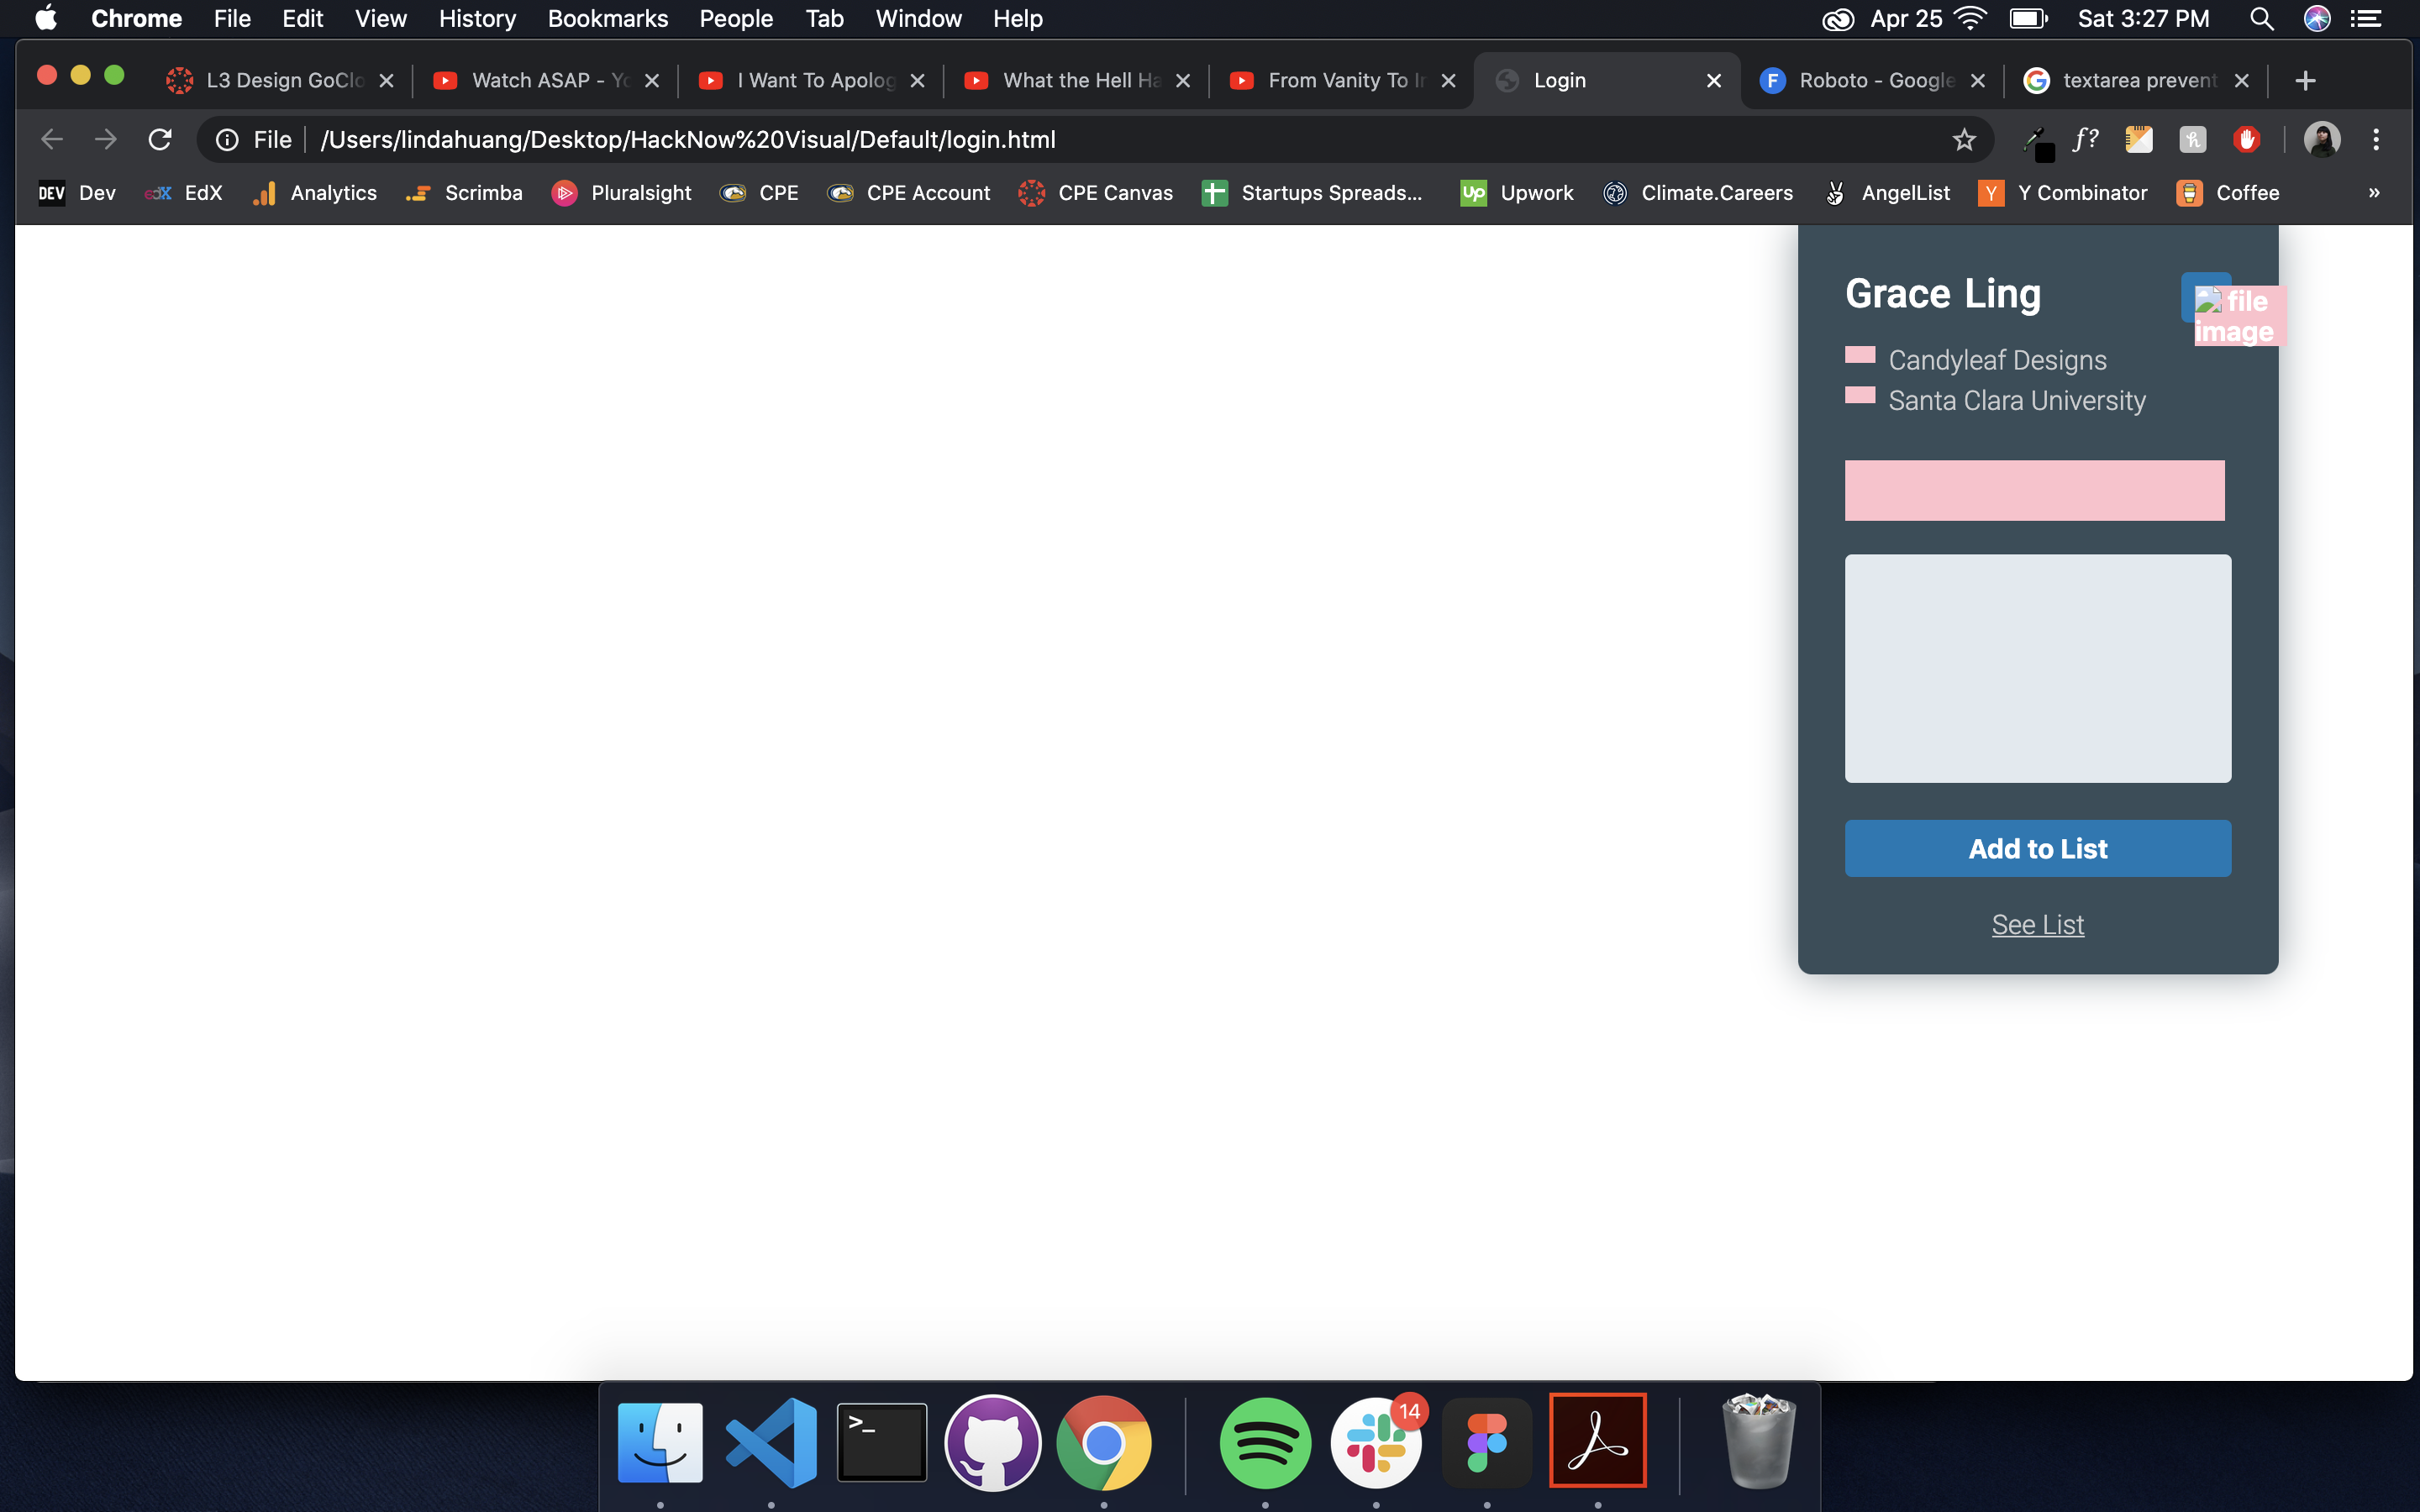This screenshot has height=1512, width=2420.
Task: Click the Add to List button
Action: tap(2037, 849)
